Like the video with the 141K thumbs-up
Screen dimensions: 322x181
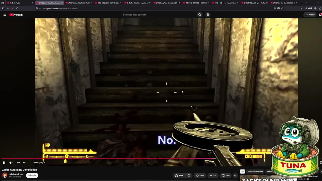point(179,175)
